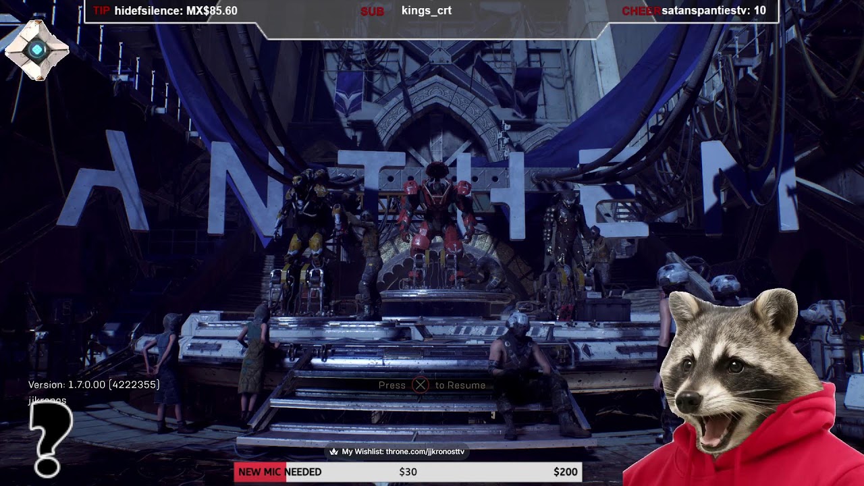The width and height of the screenshot is (864, 486).
Task: Click the NEW MIC NEEDED goal bar
Action: pyautogui.click(x=408, y=472)
